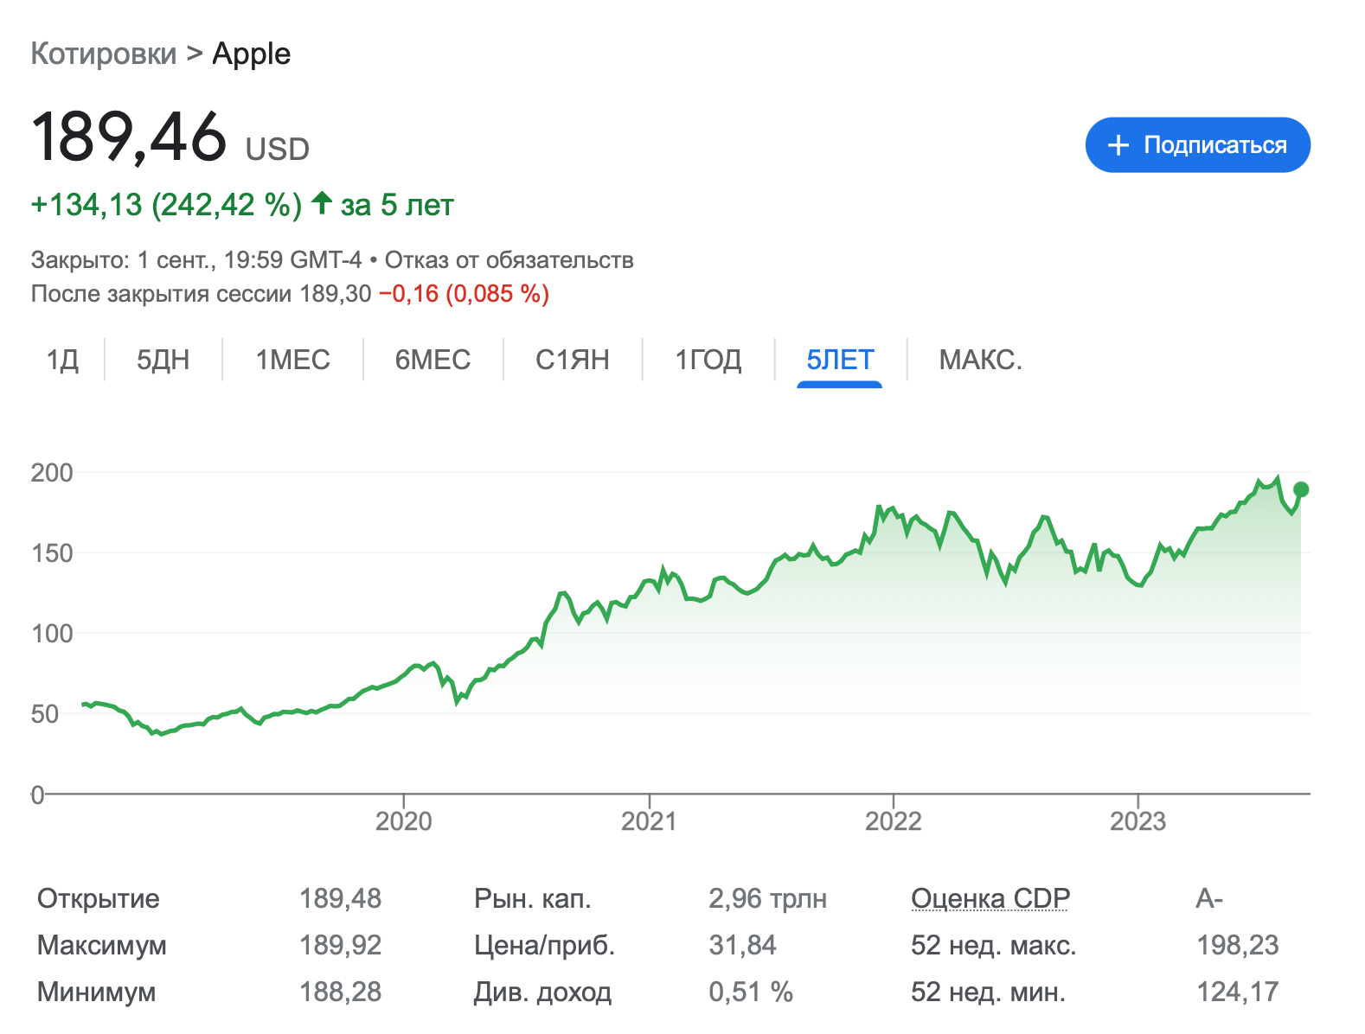Click the Рын. кап. label
The height and width of the screenshot is (1034, 1365).
coord(533,898)
